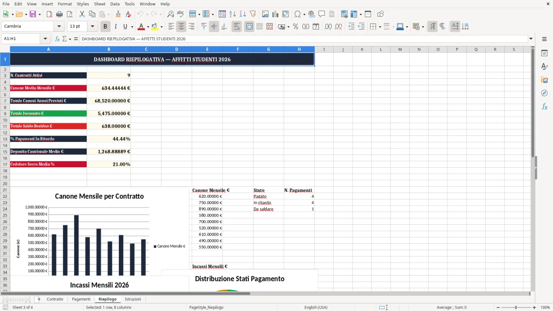Click Function Wizard fx icon
This screenshot has height=311, width=553.
pyautogui.click(x=58, y=39)
